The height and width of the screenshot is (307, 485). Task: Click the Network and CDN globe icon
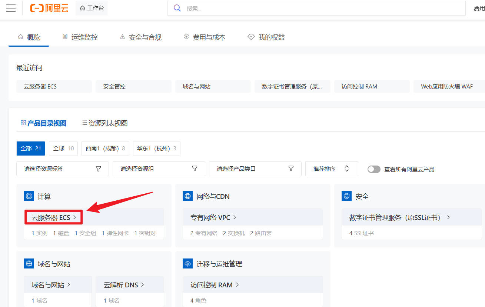coord(188,196)
